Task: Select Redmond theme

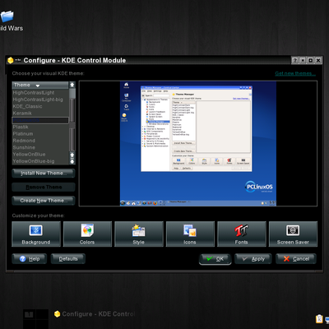Action: [40, 141]
